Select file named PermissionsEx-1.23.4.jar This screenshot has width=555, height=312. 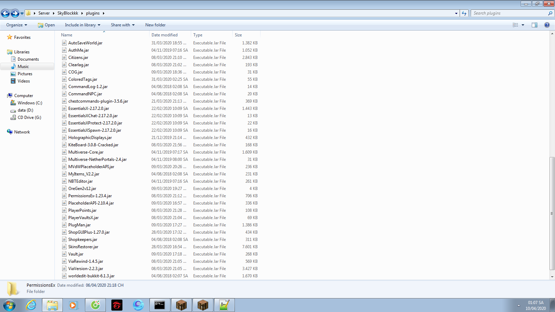coord(90,196)
